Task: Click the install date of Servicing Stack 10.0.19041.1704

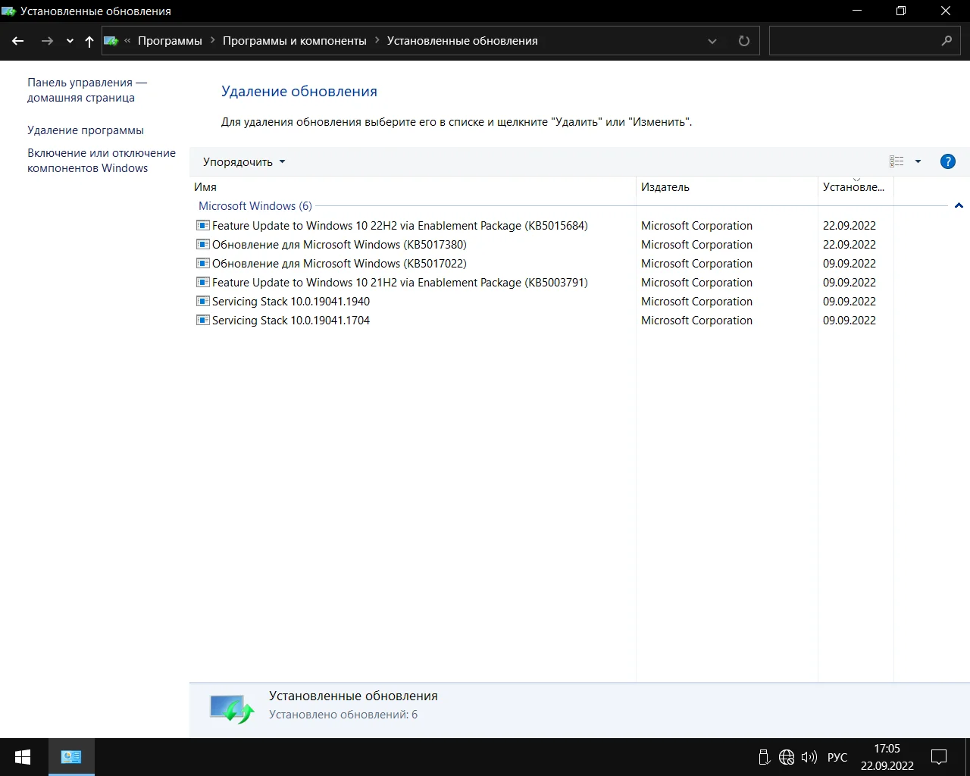Action: coord(850,321)
